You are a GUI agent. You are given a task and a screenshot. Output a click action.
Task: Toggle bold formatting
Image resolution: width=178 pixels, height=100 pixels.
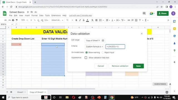(76, 20)
